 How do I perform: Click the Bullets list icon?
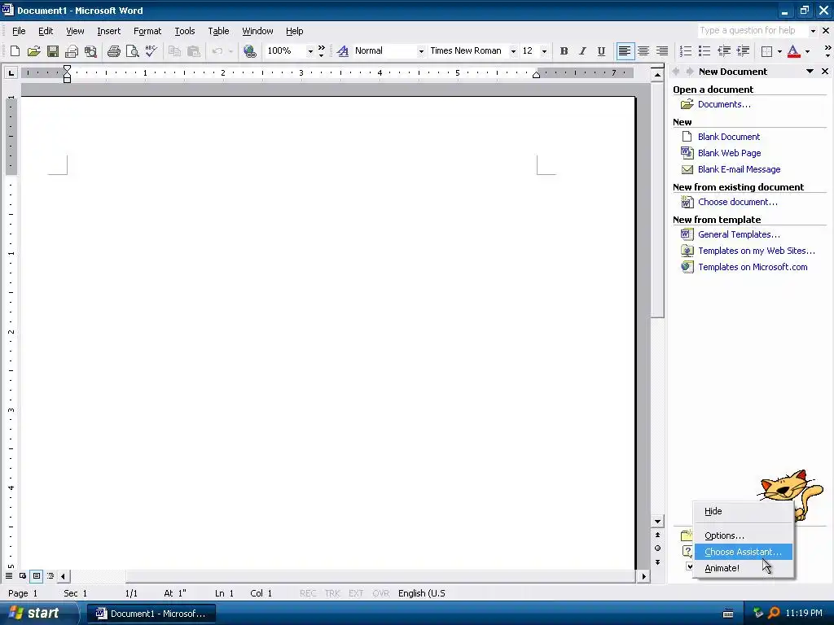coord(705,51)
